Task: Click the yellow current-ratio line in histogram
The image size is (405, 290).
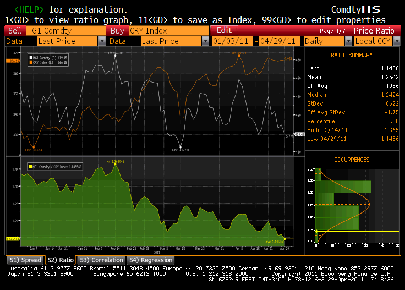Action: pos(358,231)
